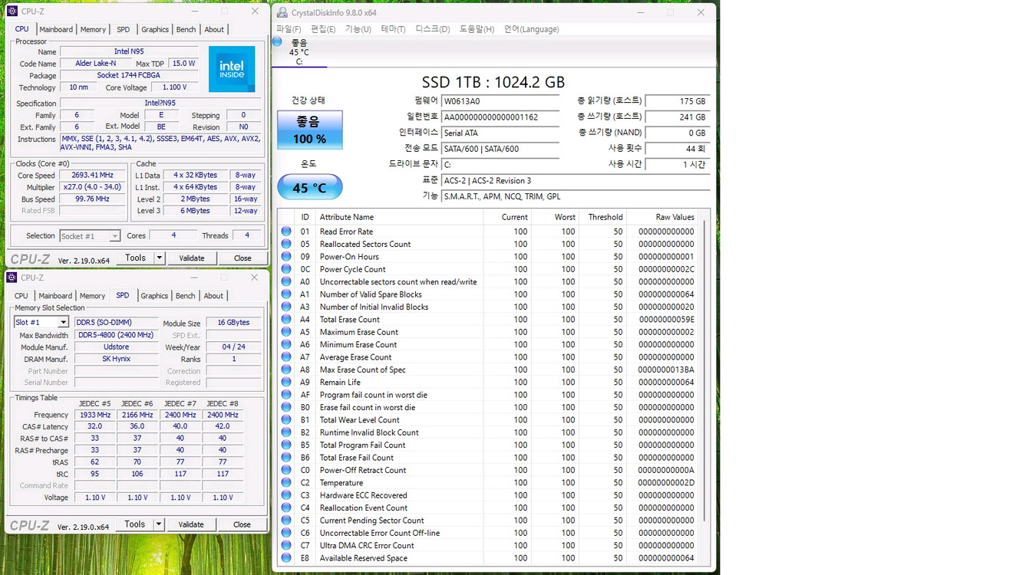The image size is (1016, 575).
Task: Switch to the Mainboard tab in upper CPU-Z
Action: pos(56,29)
